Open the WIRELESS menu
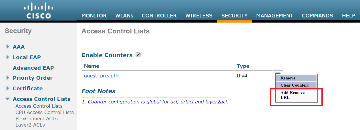 tap(199, 16)
